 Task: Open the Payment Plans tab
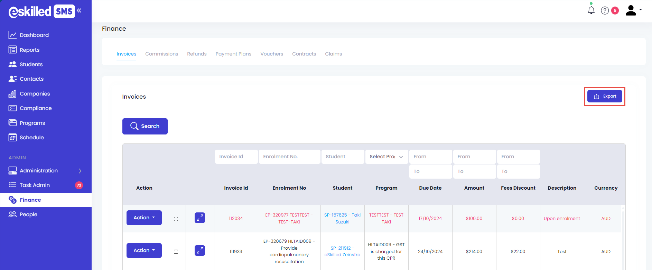coord(233,54)
